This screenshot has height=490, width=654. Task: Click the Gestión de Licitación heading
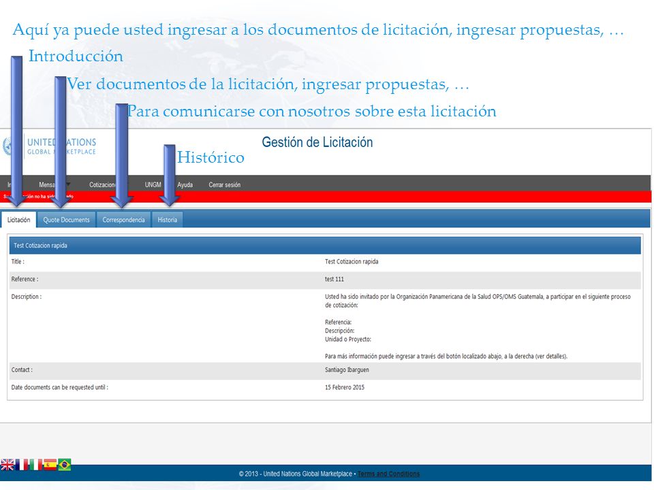(317, 142)
